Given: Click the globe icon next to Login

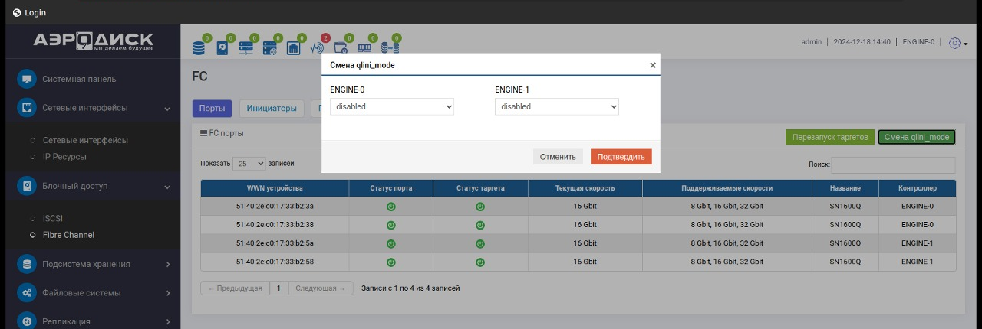Looking at the screenshot, I should point(17,12).
